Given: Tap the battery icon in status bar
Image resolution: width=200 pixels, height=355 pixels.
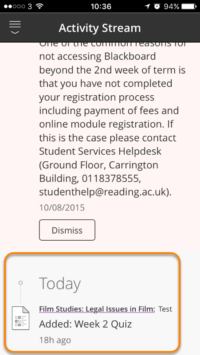Looking at the screenshot, I should tap(189, 6).
